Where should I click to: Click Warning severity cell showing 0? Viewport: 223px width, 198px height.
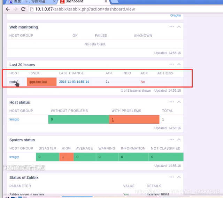point(107,157)
